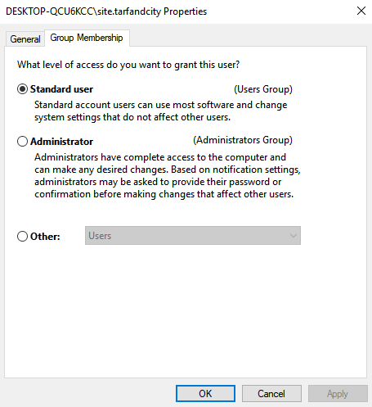Image resolution: width=372 pixels, height=407 pixels.
Task: Click the "(Administrators Group)" text
Action: pos(243,140)
